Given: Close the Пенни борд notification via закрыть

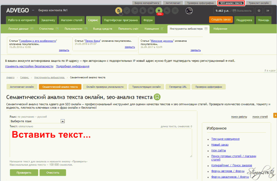Looking at the screenshot, I should [130, 47].
